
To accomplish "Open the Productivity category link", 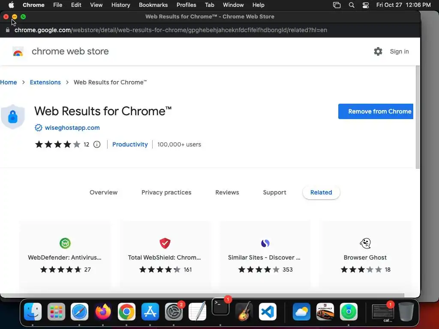I will [x=130, y=144].
